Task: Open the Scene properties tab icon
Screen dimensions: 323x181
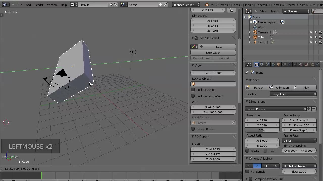Action: [267, 65]
